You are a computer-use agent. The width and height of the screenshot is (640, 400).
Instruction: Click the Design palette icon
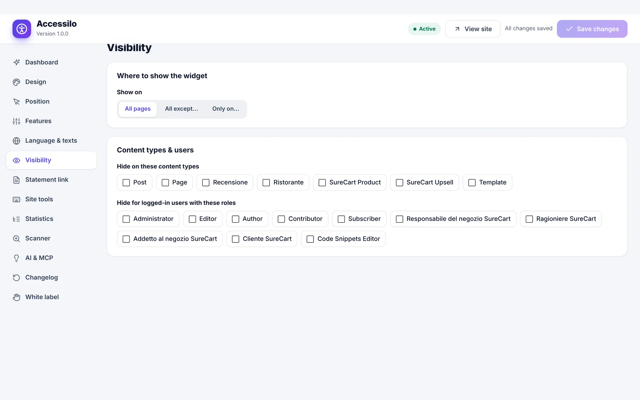pos(16,82)
